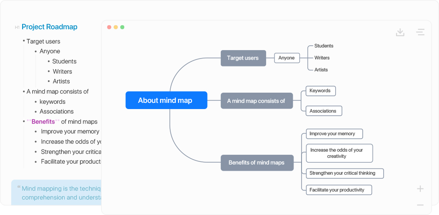Viewport: 439px width, 215px height.
Task: Click the blue Mind mapping quote block
Action: tap(57, 192)
